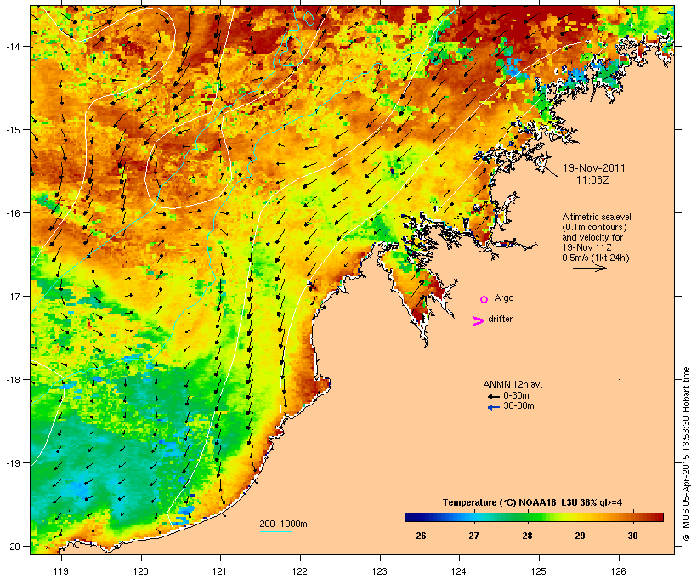Click the '119' longitude axis label

(x=61, y=571)
